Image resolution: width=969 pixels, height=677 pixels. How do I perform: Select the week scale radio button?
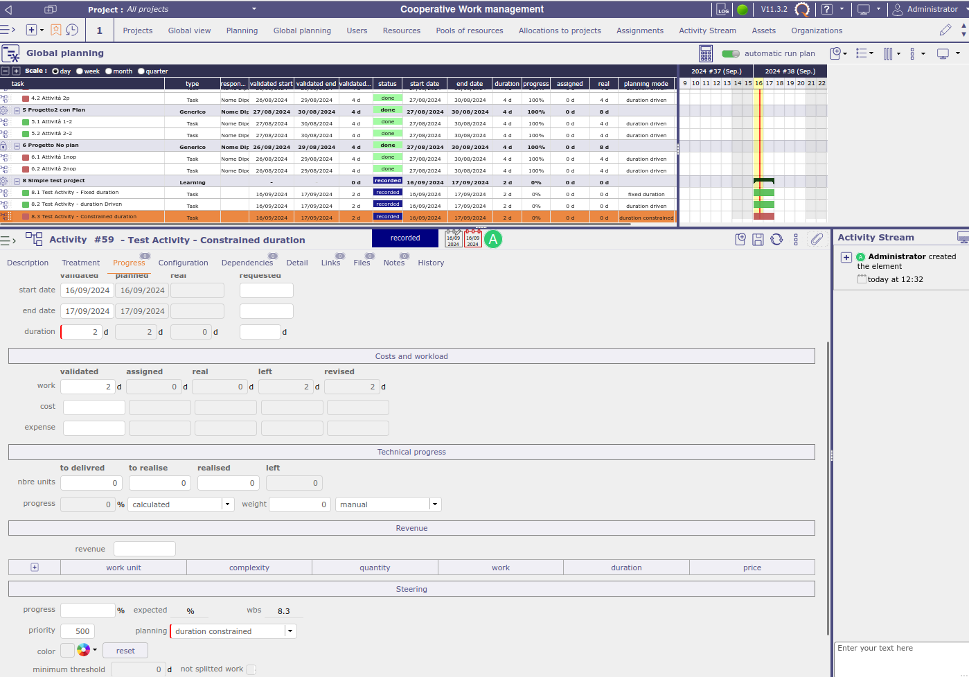tap(80, 71)
